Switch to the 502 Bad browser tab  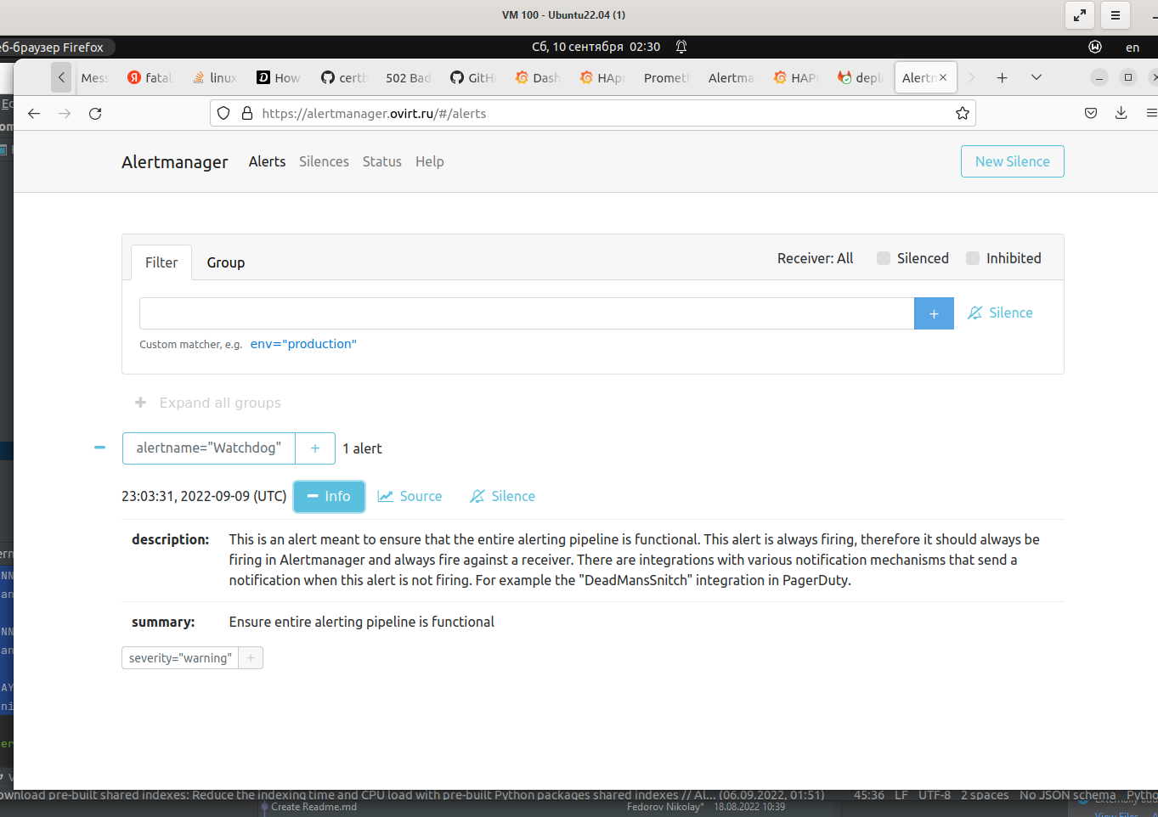point(408,77)
